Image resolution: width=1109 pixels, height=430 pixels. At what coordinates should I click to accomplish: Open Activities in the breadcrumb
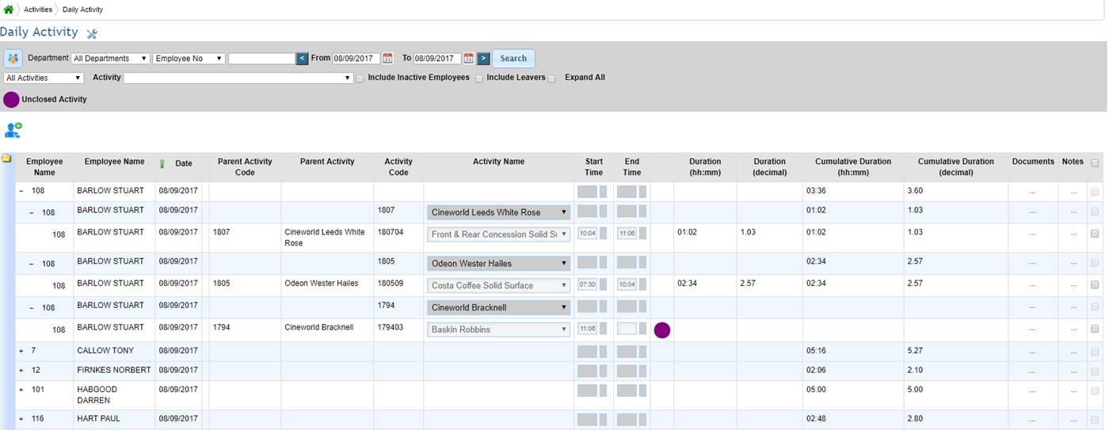point(38,10)
